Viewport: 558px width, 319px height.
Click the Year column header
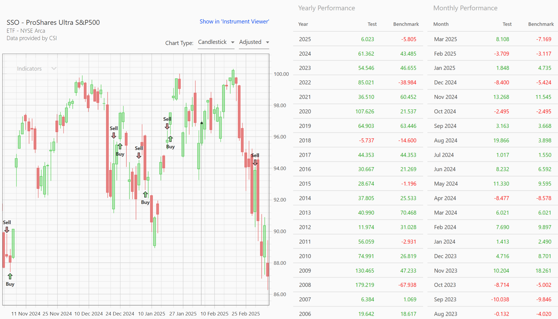tap(303, 24)
